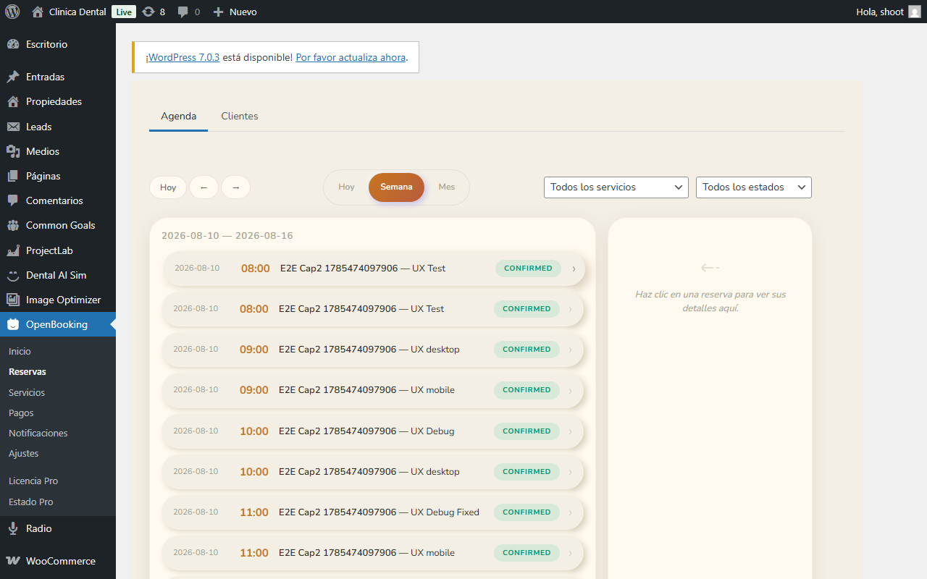Go to previous week with left arrow
The image size is (927, 579).
204,187
